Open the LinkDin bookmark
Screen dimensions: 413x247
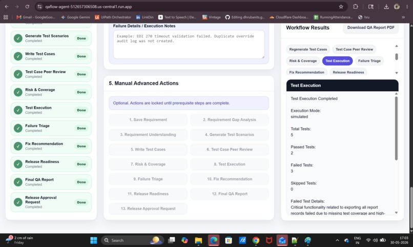coord(144,17)
